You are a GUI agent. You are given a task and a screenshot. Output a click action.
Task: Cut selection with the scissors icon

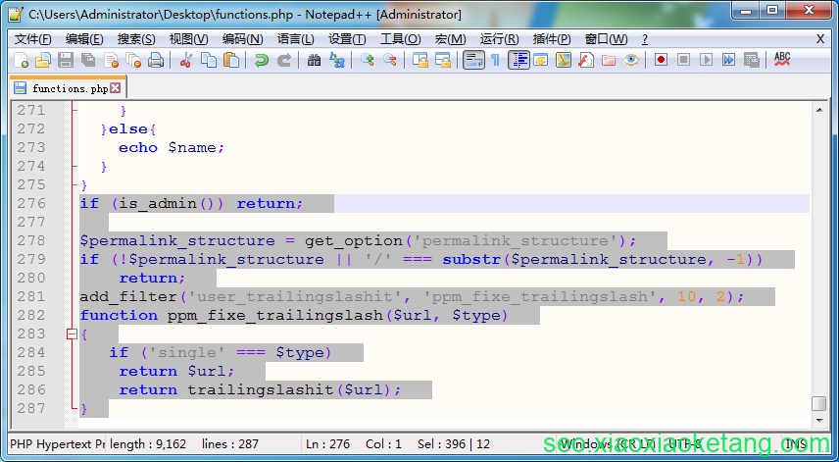185,60
